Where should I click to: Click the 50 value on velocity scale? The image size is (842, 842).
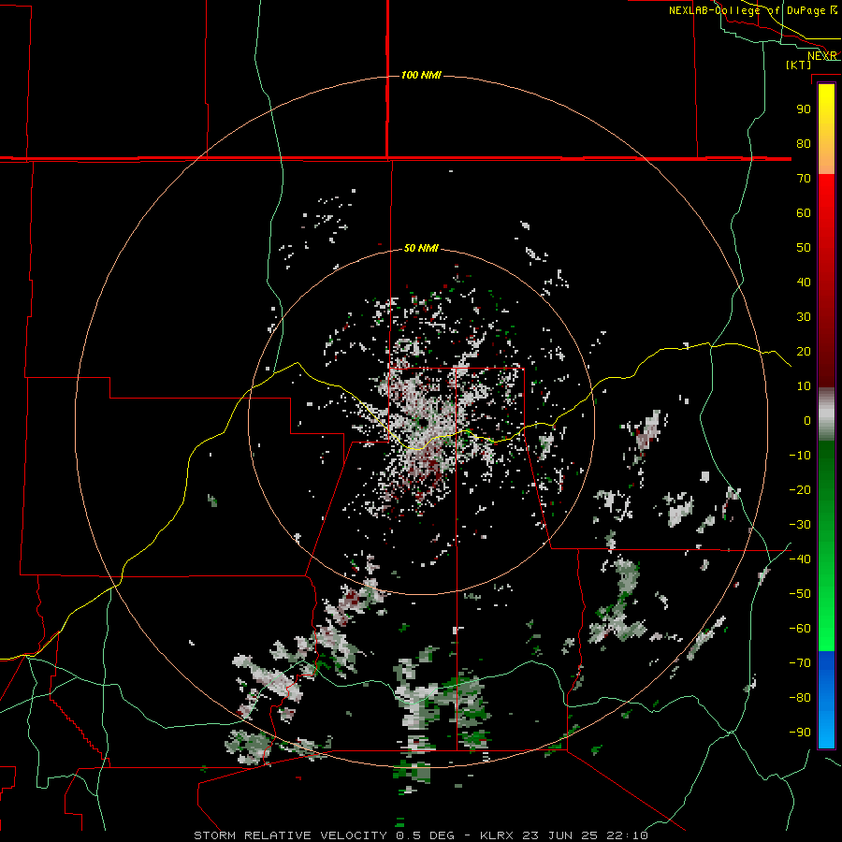pyautogui.click(x=804, y=248)
